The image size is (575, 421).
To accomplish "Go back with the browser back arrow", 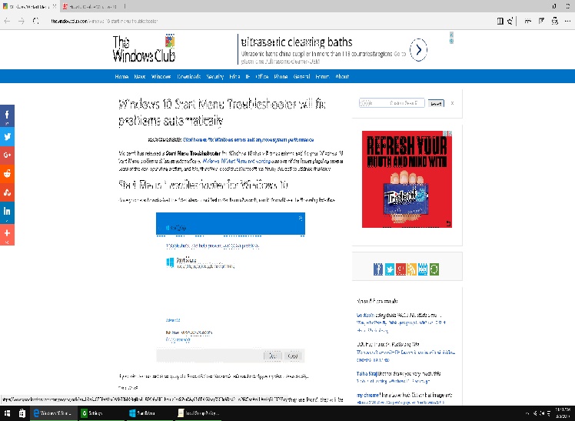I will click(7, 22).
